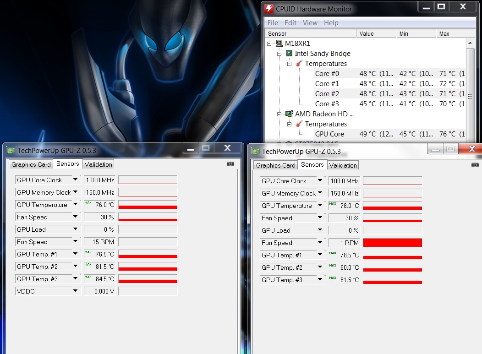This screenshot has width=482, height=354.
Task: Open GPU Memory Clock dropdown in left GPU-Z
Action: (75, 192)
